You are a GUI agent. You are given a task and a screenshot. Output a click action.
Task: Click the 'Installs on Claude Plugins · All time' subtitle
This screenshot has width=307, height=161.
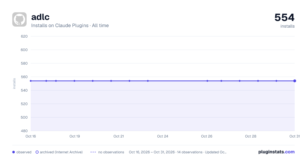click(x=70, y=26)
